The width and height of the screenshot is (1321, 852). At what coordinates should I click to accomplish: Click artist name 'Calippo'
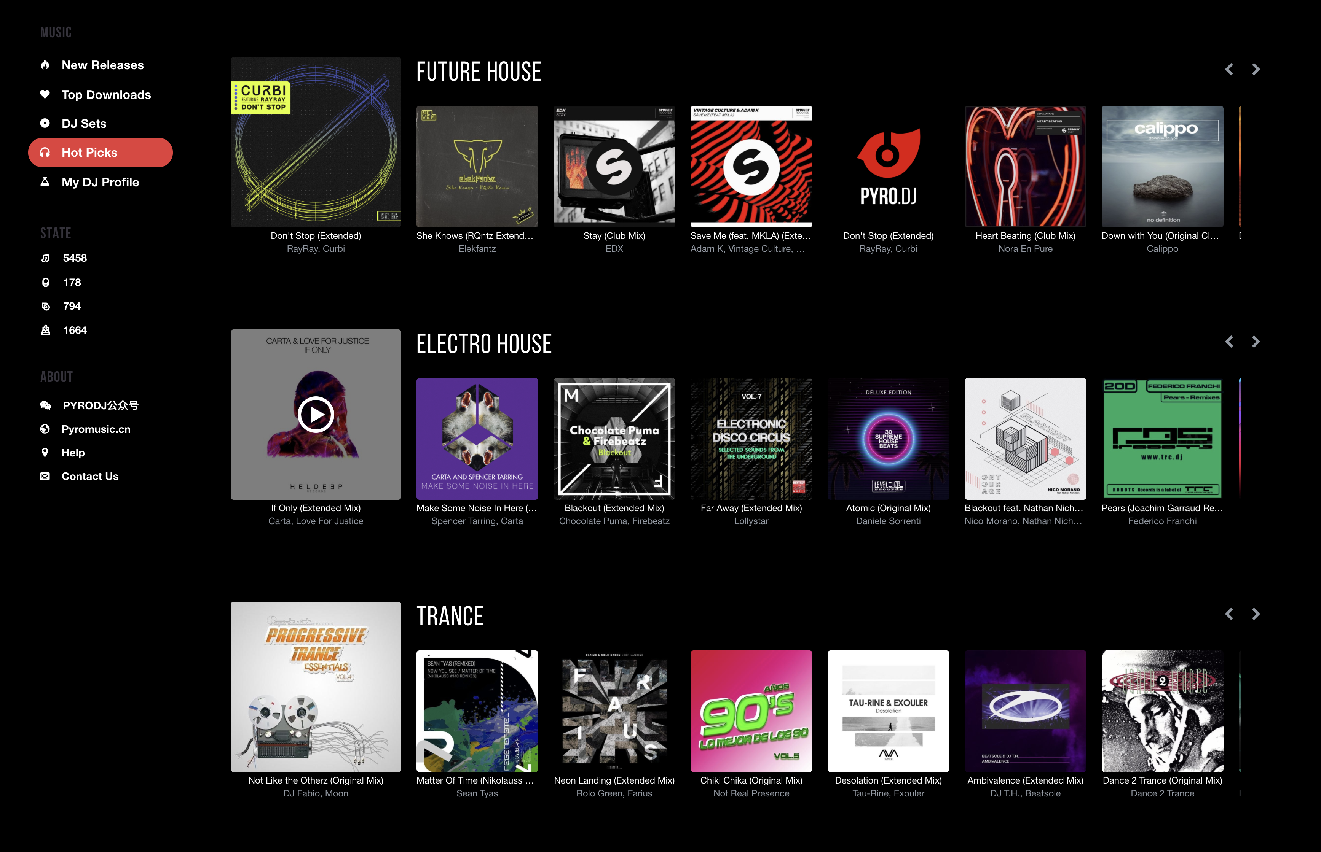tap(1162, 249)
